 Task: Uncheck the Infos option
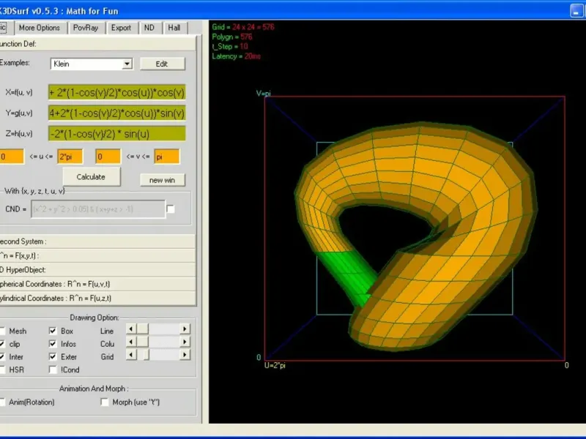53,343
